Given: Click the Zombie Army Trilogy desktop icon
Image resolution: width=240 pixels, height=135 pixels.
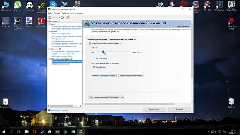Looking at the screenshot, I should pos(231,23).
